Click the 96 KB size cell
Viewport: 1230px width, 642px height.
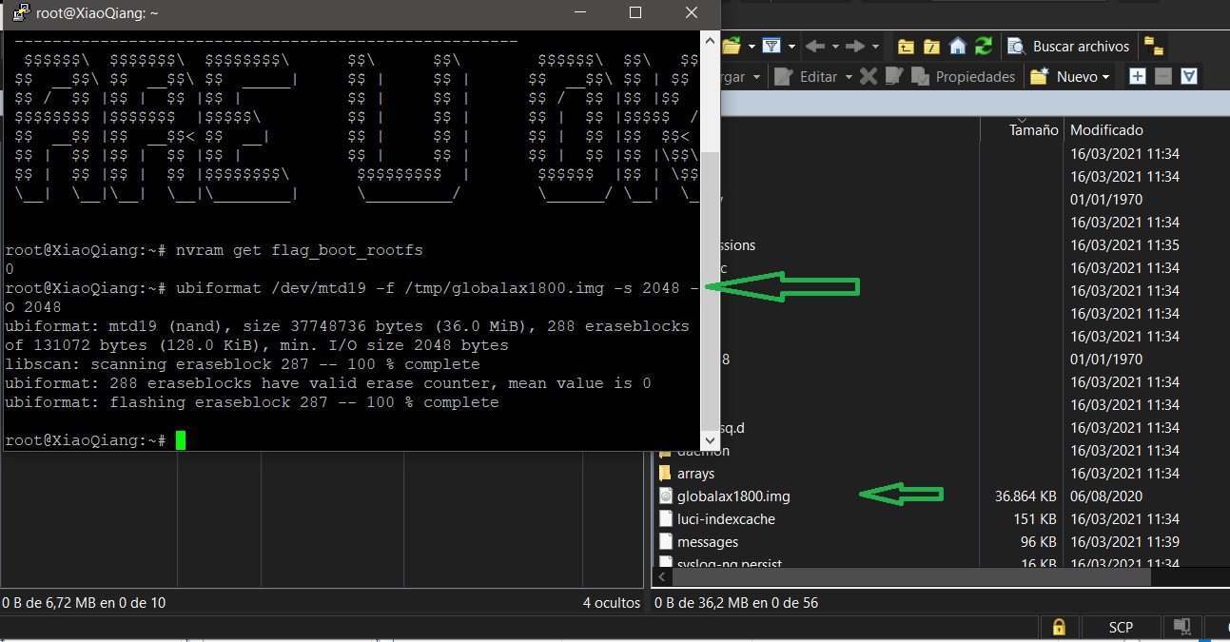(1039, 541)
